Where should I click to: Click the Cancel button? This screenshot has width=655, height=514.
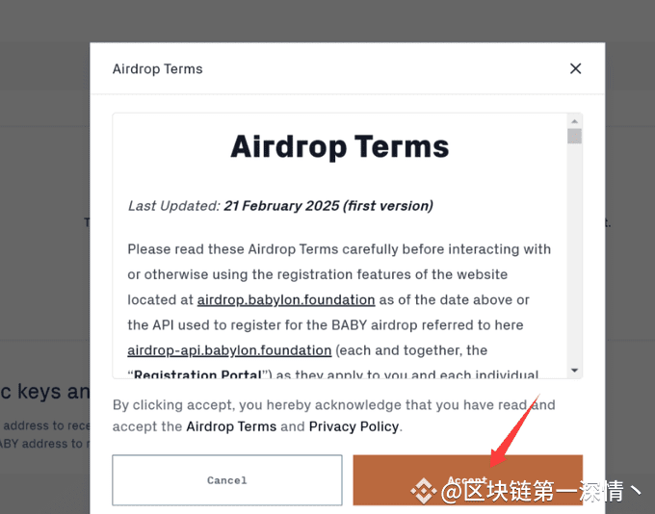click(x=227, y=480)
